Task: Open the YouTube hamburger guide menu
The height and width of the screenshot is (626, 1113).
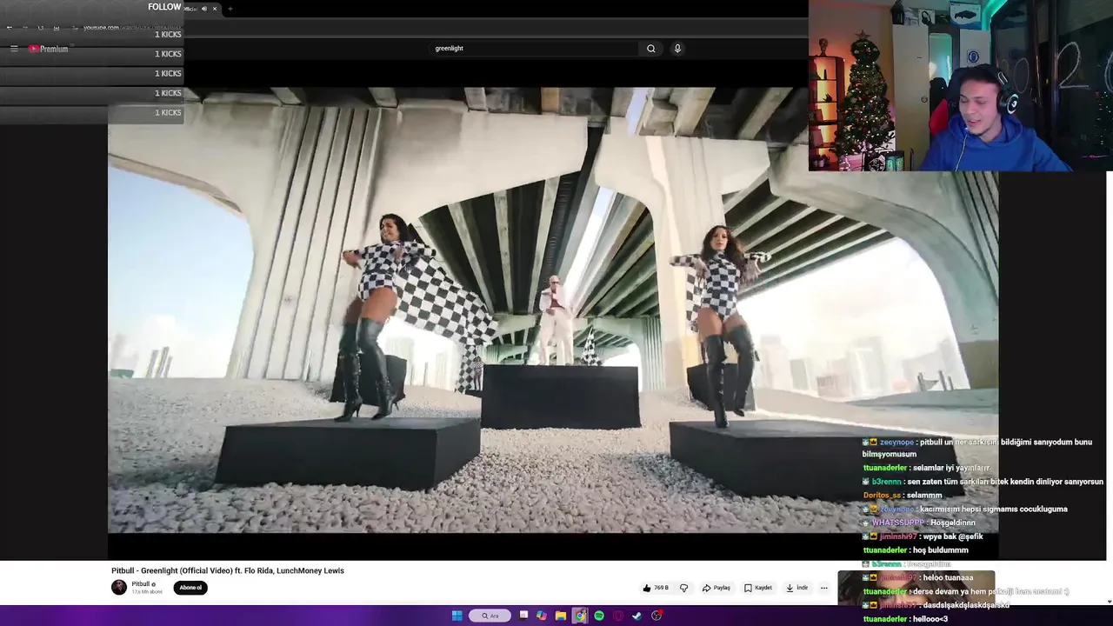Action: (14, 49)
